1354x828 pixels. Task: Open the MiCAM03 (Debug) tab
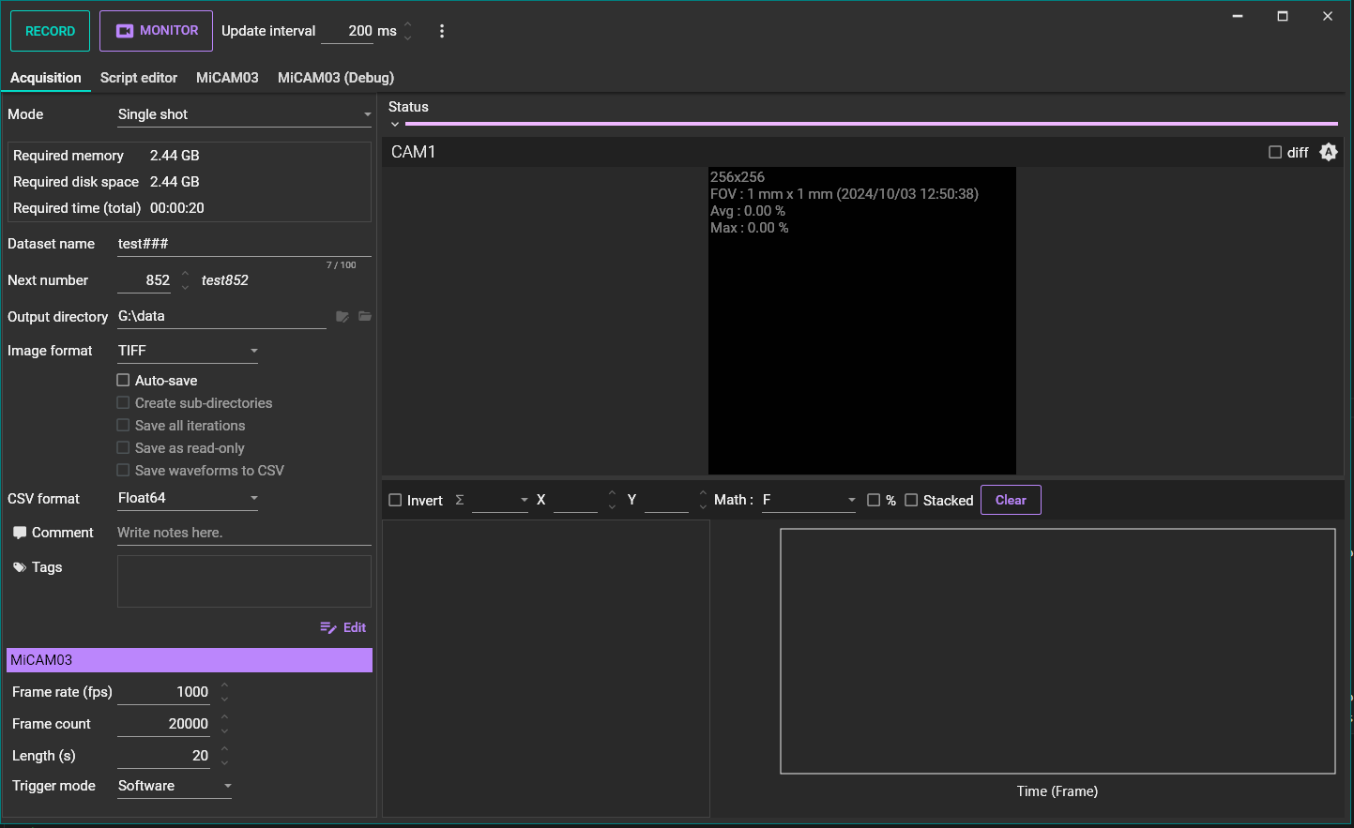pyautogui.click(x=336, y=78)
